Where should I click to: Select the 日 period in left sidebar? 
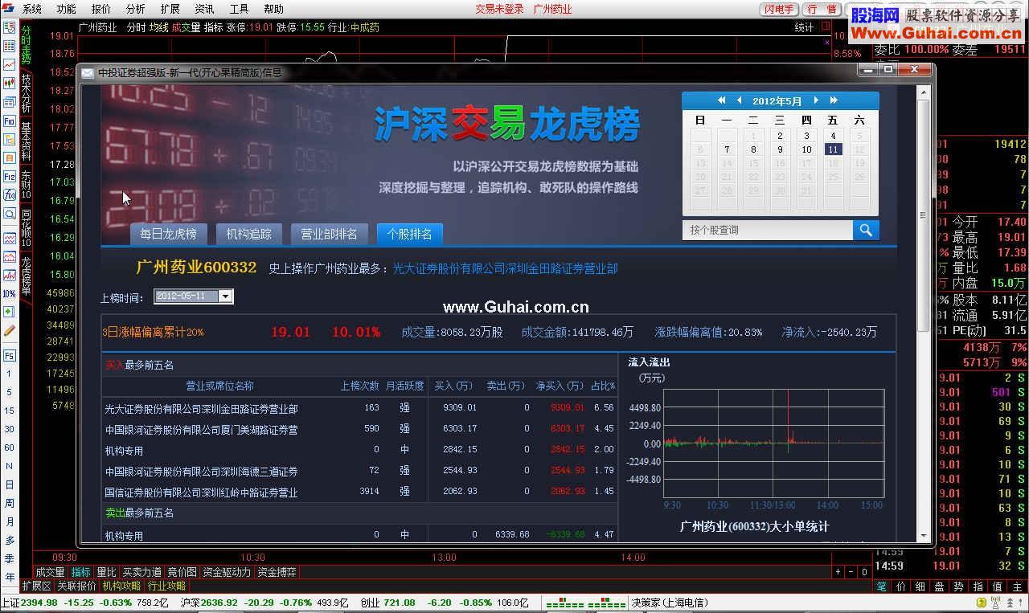(x=10, y=484)
